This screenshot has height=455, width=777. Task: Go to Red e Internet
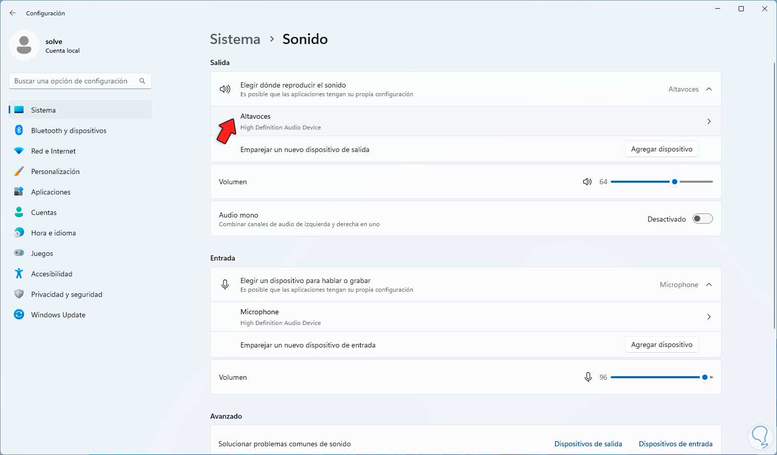53,151
